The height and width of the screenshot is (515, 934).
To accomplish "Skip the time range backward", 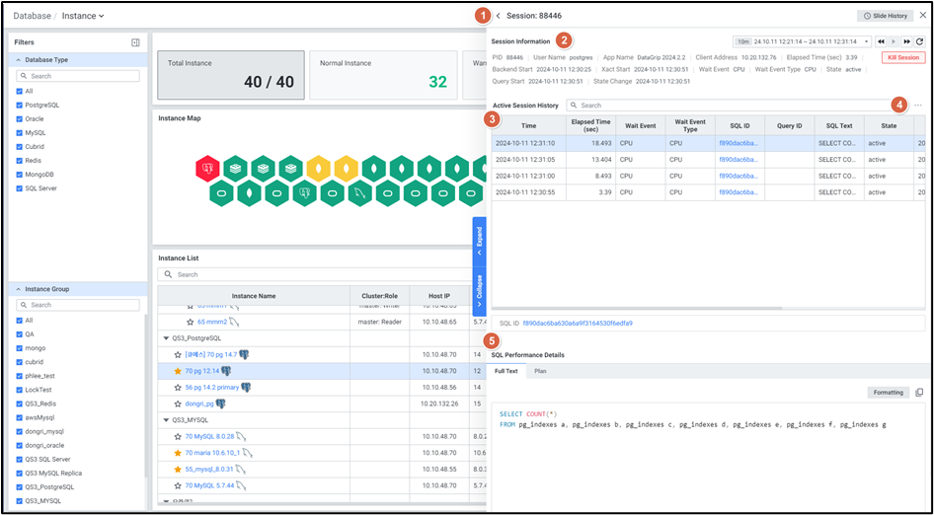I will tap(882, 41).
